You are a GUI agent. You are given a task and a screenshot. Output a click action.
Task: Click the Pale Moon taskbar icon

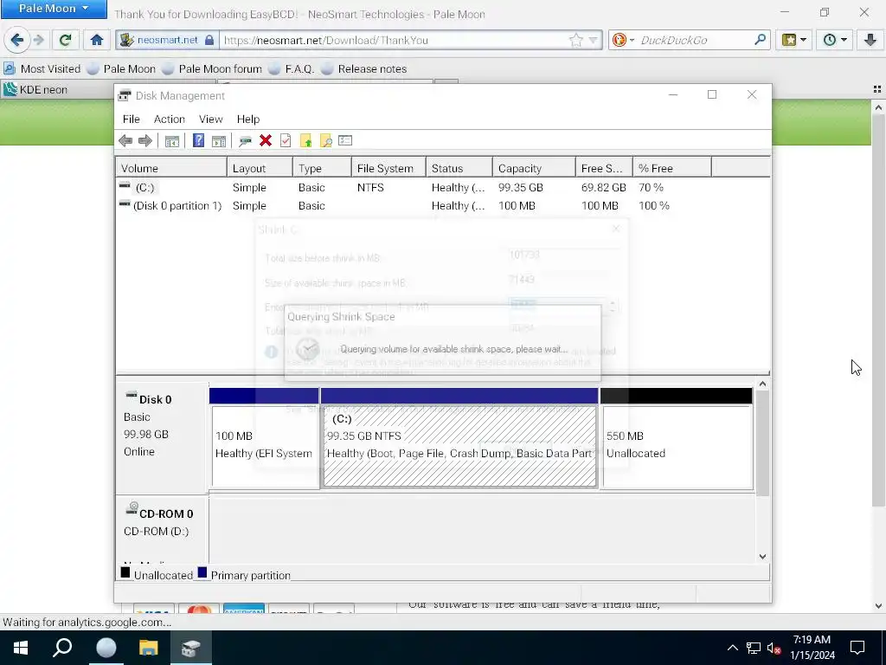point(106,648)
